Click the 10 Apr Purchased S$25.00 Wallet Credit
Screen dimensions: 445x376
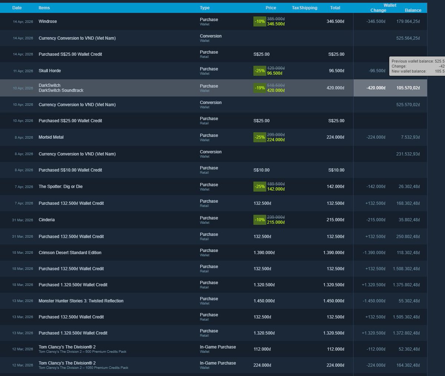point(214,121)
